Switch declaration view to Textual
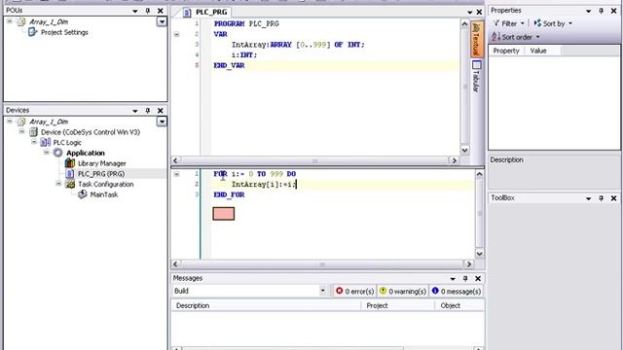The width and height of the screenshot is (623, 350). click(x=477, y=39)
